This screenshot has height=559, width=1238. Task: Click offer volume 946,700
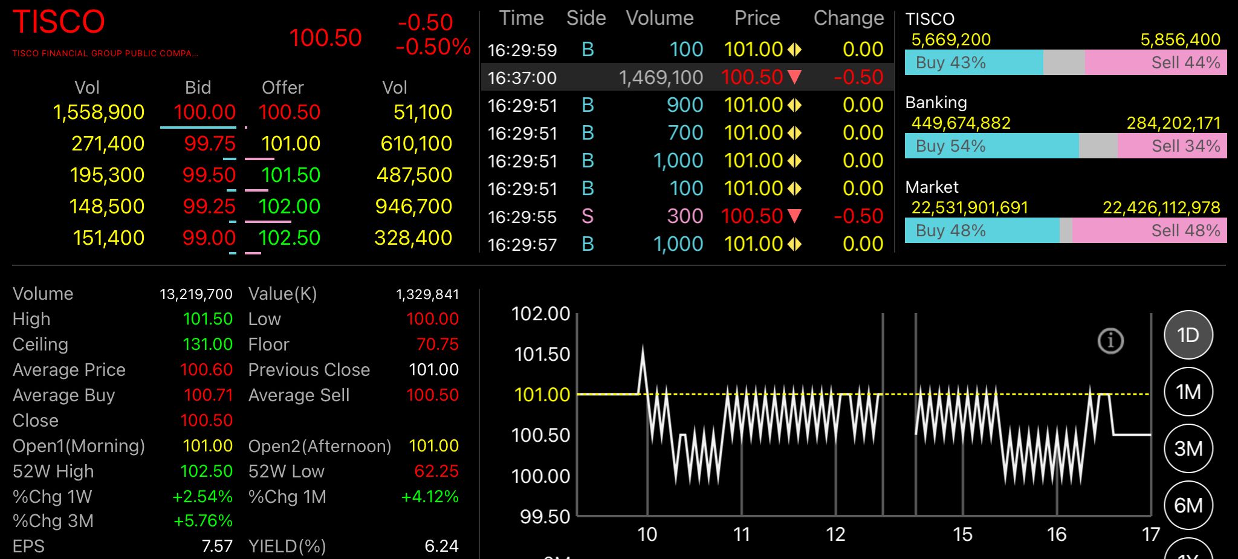pyautogui.click(x=413, y=207)
